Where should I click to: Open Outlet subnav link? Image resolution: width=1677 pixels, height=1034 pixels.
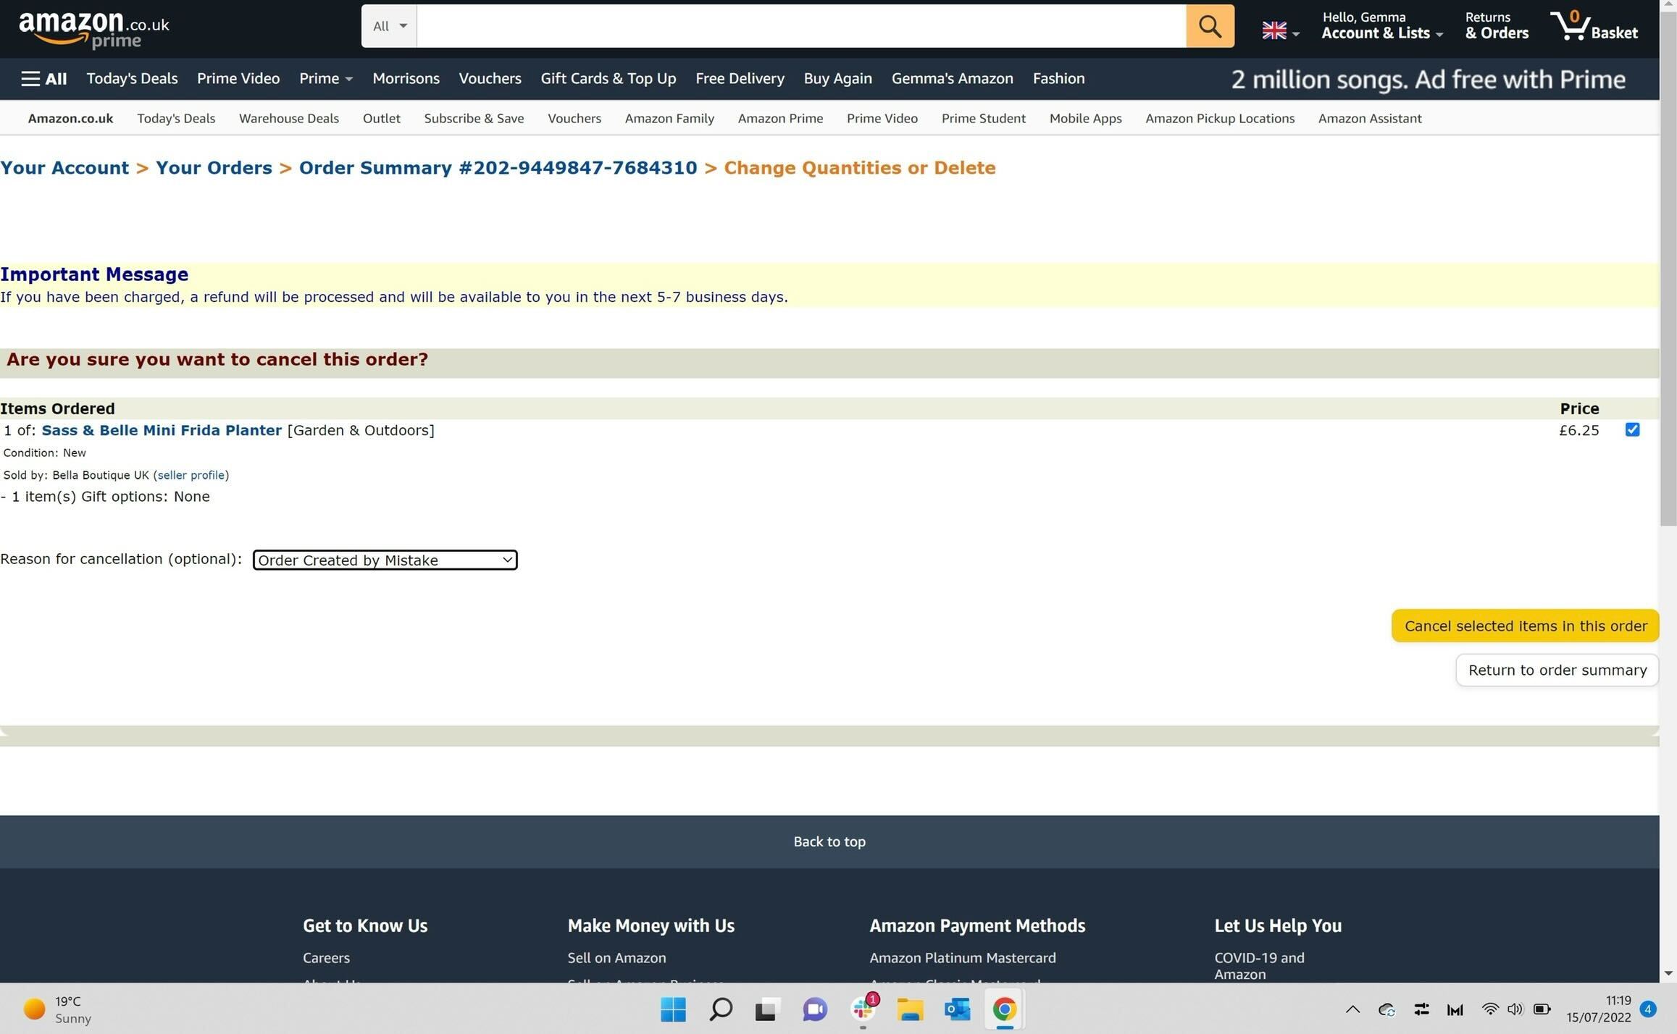pyautogui.click(x=382, y=119)
